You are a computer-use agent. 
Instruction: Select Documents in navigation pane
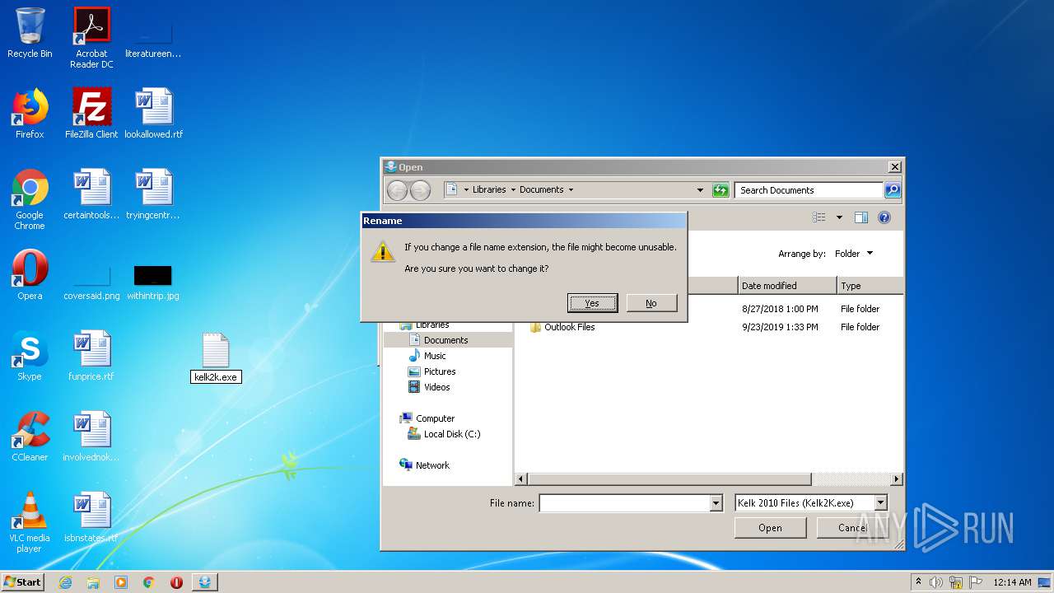click(x=448, y=340)
